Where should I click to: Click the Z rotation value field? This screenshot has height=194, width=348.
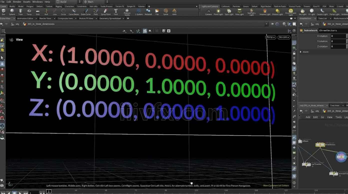(338, 47)
